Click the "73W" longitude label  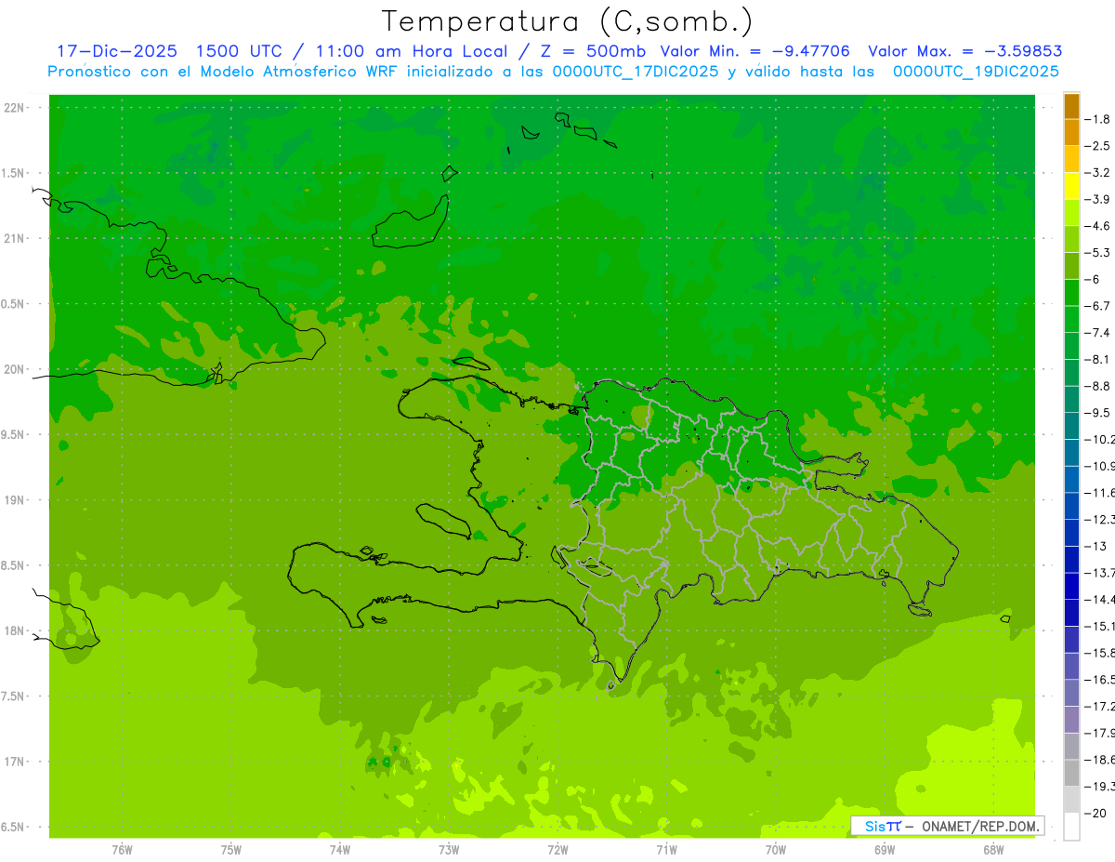[x=449, y=850]
